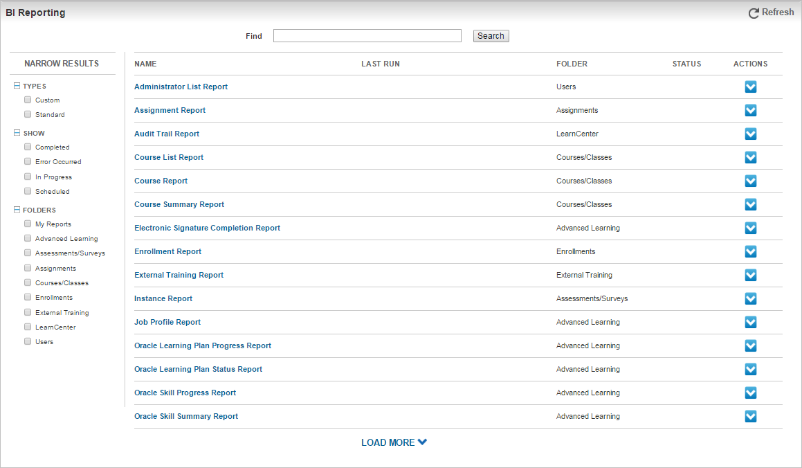Open actions menu for Audit Trail Report
The height and width of the screenshot is (468, 802).
coord(750,134)
